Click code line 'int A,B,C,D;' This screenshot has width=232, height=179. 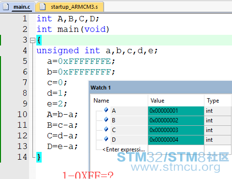(x=68, y=19)
